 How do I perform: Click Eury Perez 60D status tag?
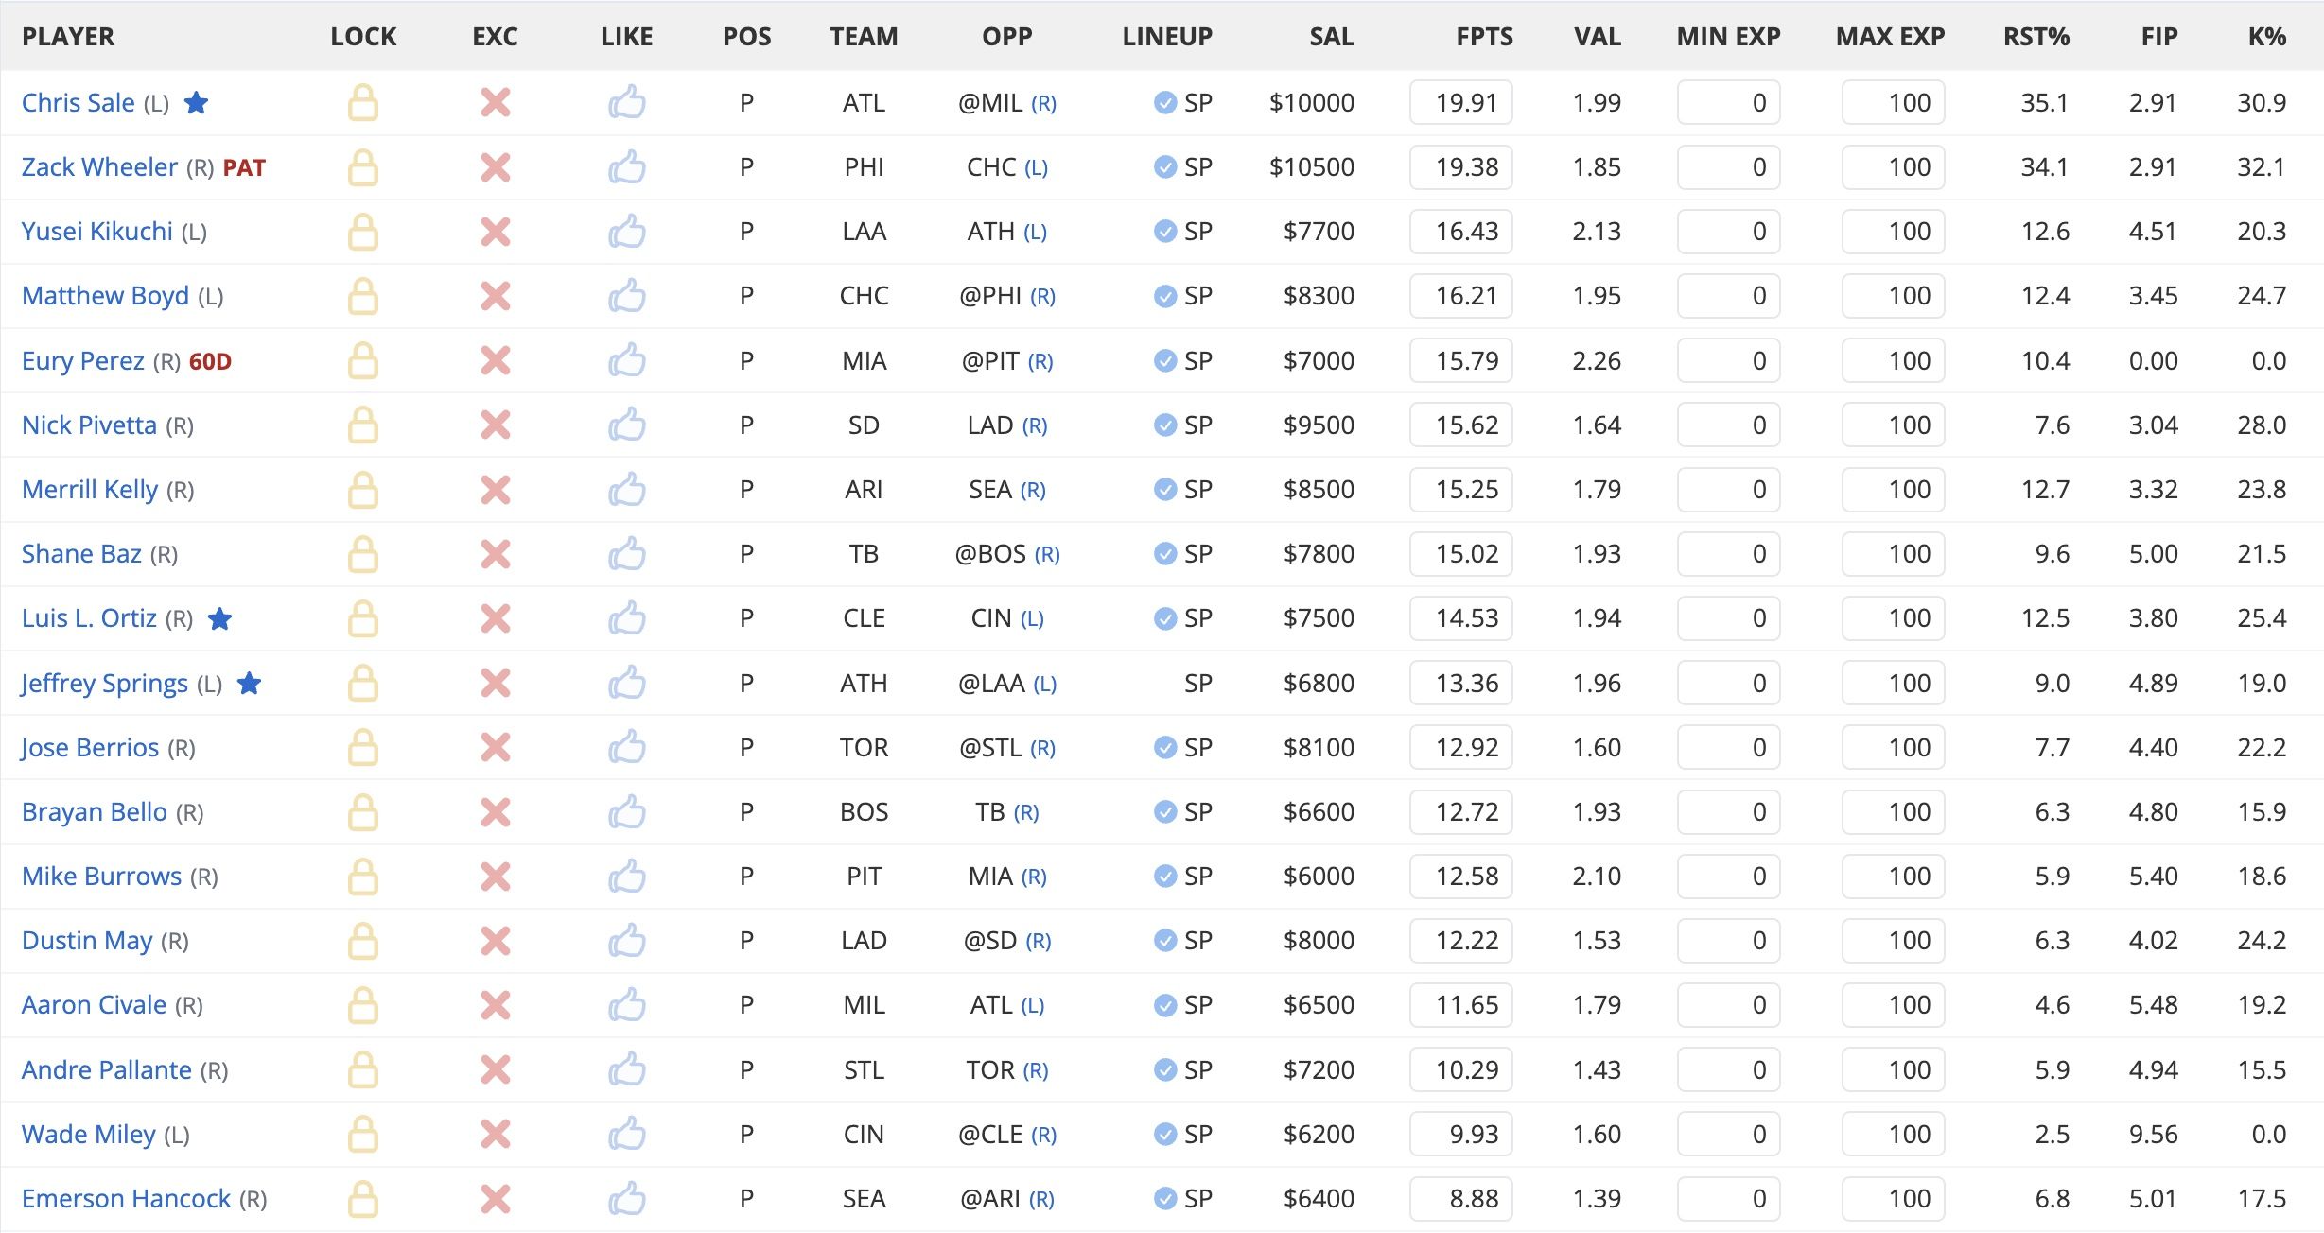click(210, 361)
